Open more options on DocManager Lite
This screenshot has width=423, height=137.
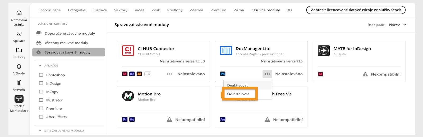pyautogui.click(x=267, y=74)
